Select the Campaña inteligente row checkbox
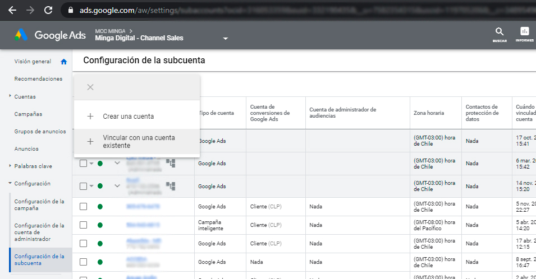 point(84,225)
